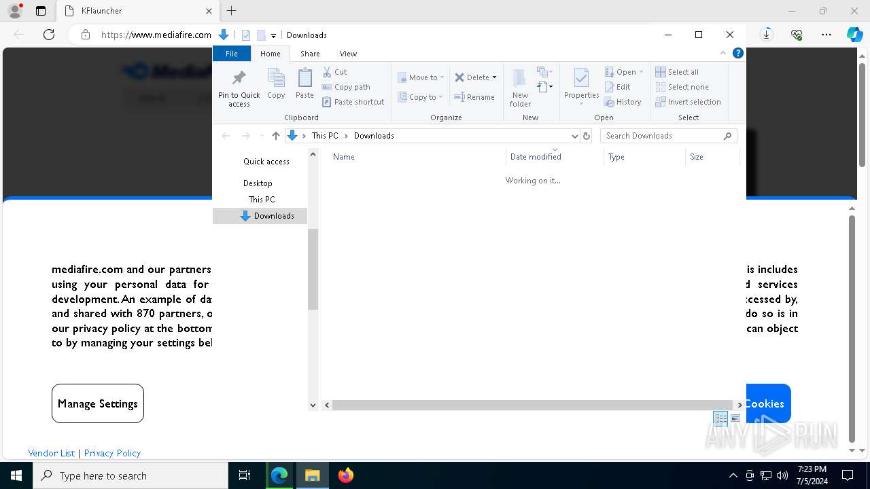Open Delete options dropdown arrow
This screenshot has width=870, height=489.
[x=494, y=77]
